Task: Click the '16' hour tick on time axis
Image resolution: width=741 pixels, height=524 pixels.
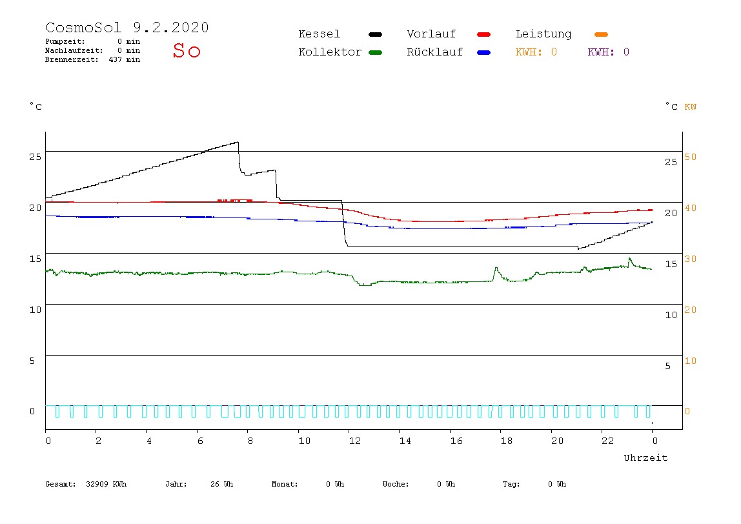Action: (x=456, y=441)
